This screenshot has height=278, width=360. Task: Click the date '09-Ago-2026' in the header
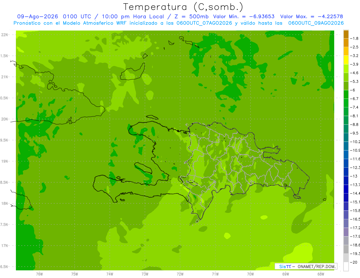38,16
